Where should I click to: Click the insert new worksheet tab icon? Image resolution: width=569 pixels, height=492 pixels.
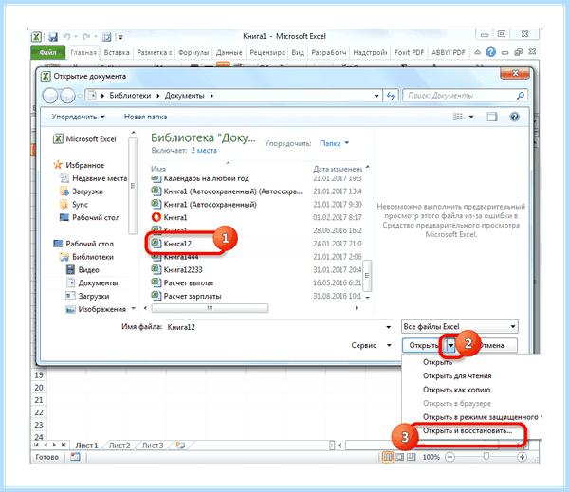click(x=180, y=446)
